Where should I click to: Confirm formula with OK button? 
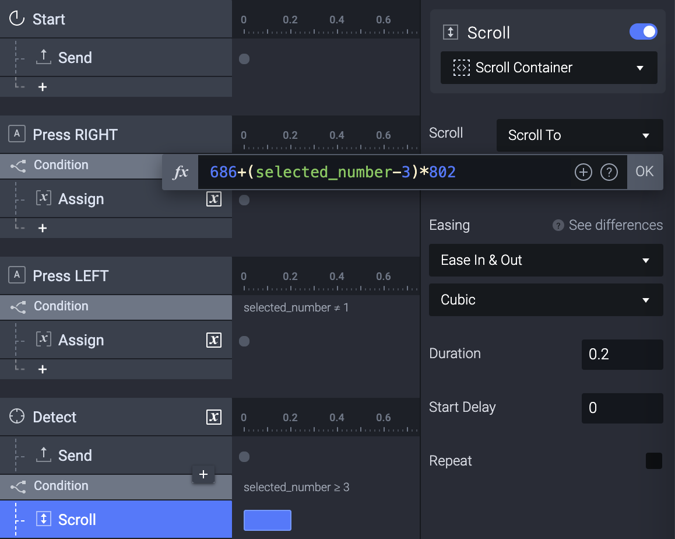tap(645, 172)
